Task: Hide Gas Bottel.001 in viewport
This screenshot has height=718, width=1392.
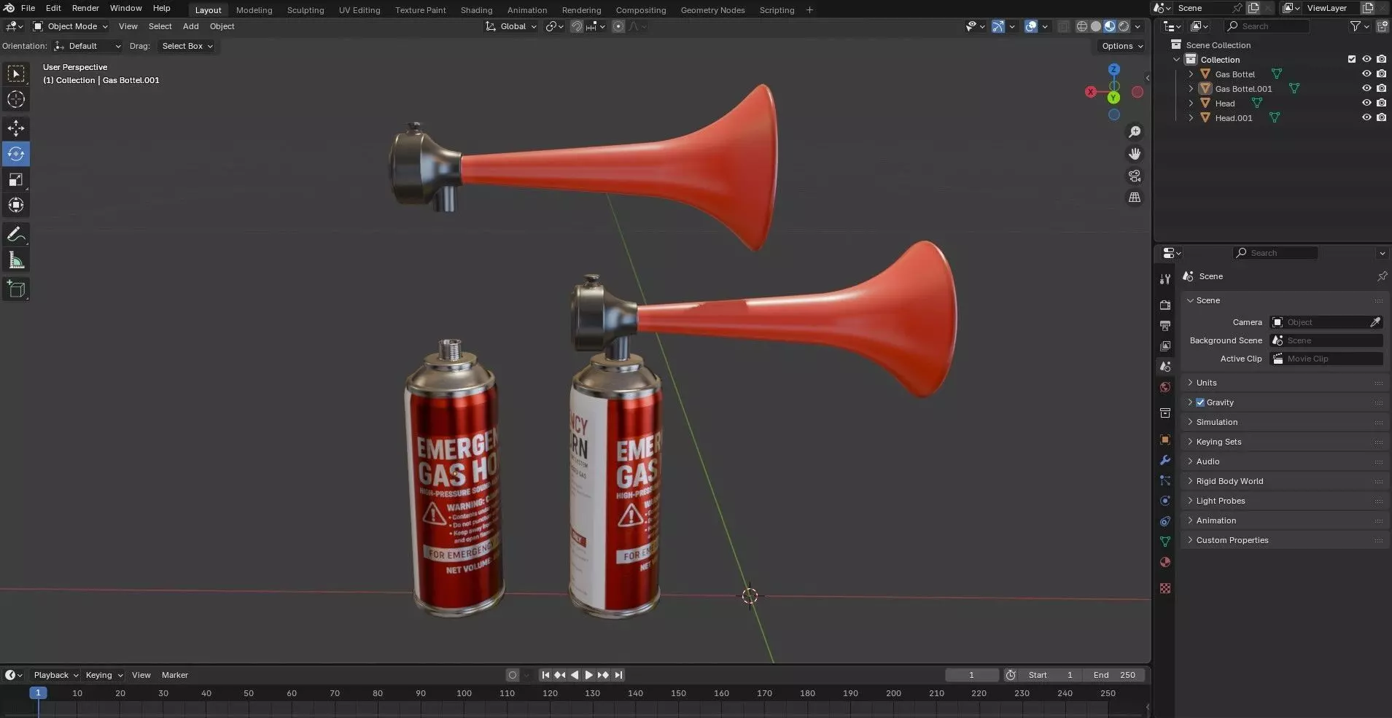Action: click(1366, 88)
